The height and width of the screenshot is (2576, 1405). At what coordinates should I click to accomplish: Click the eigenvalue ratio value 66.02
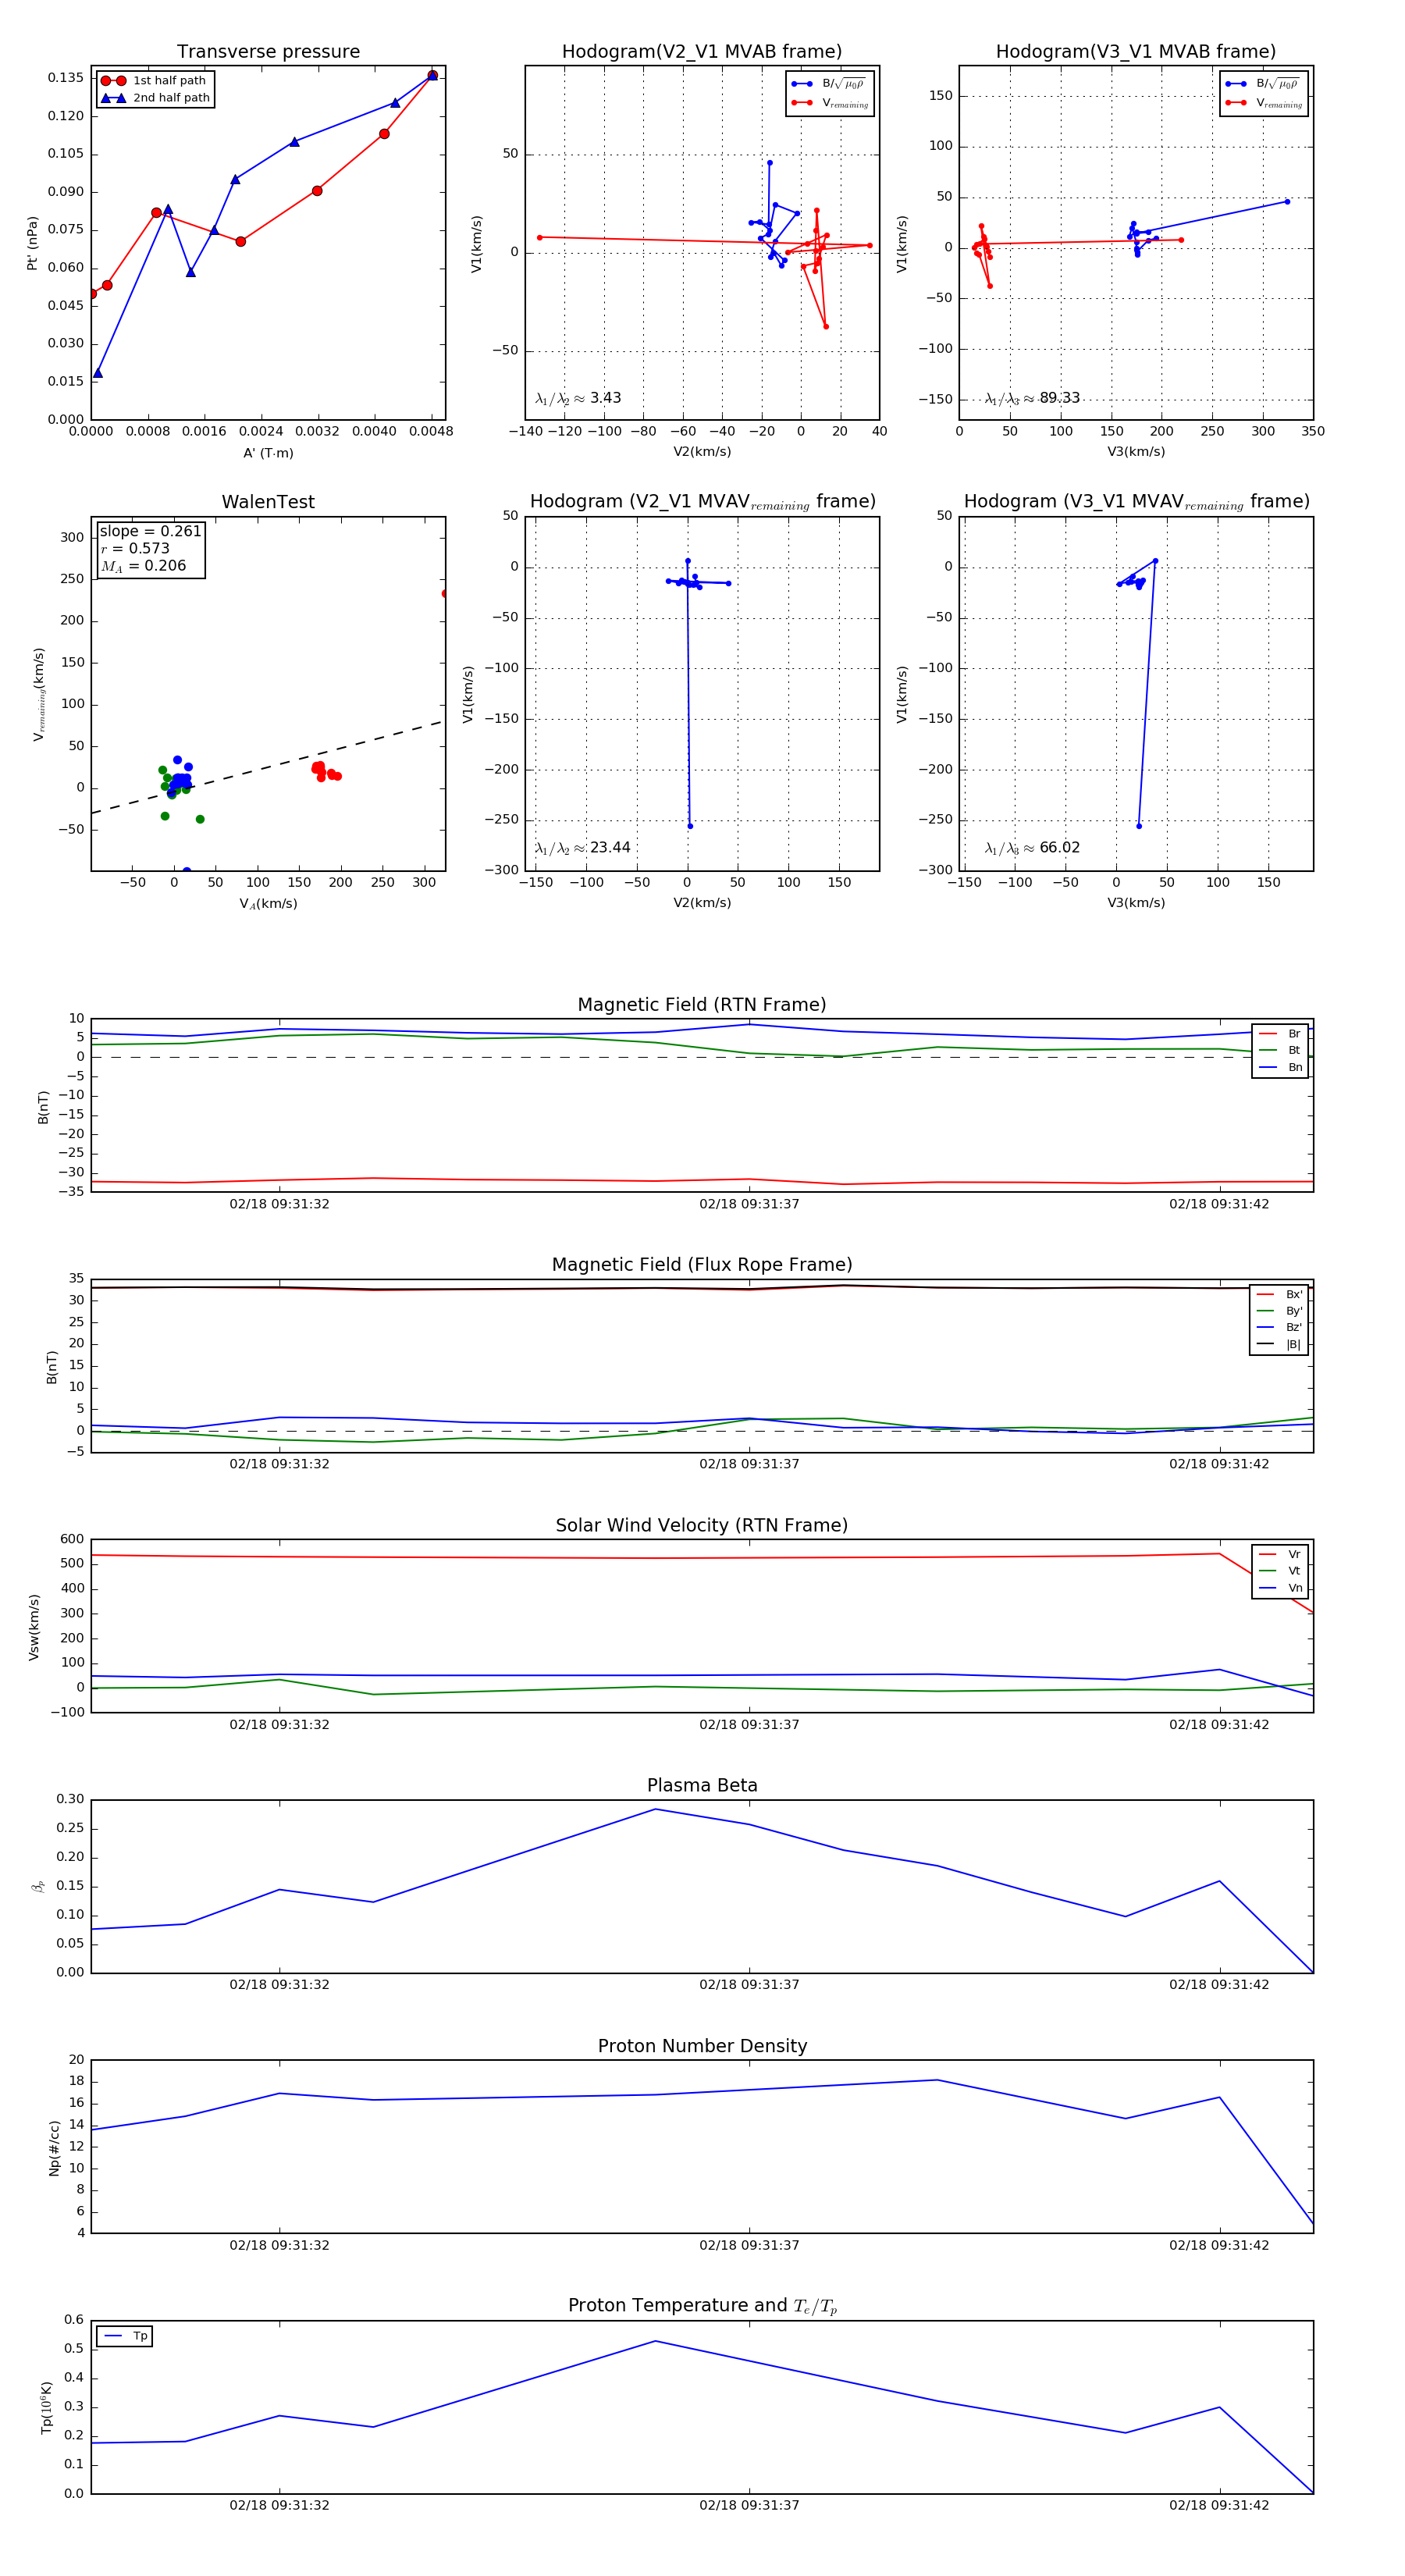click(1059, 848)
